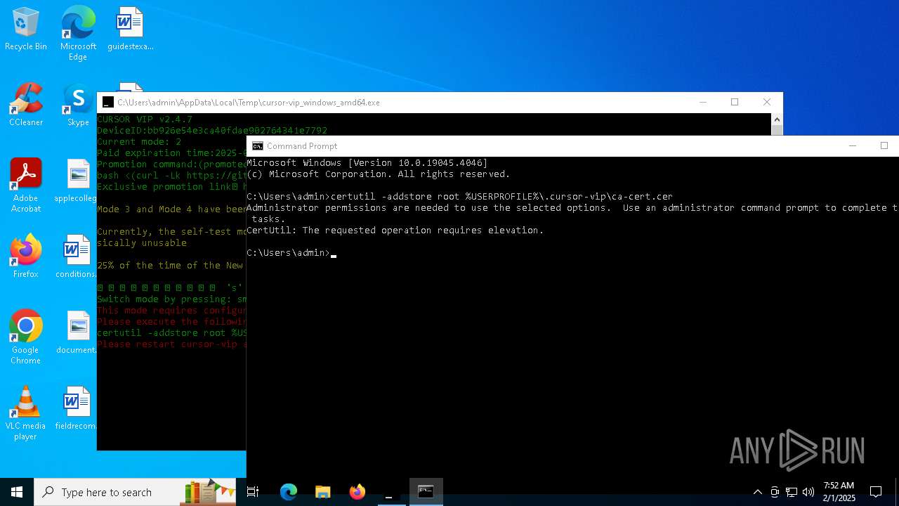
Task: Select the guidestexa Word document icon
Action: 130,29
